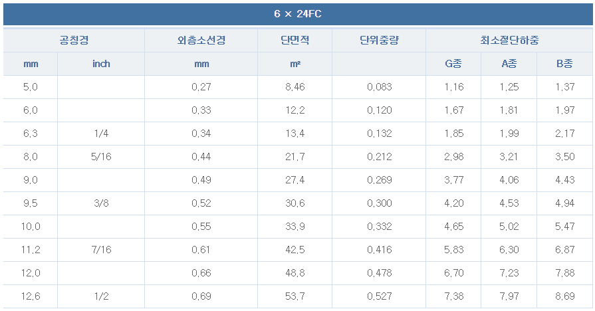Click the G종 sub-header

tap(453, 64)
